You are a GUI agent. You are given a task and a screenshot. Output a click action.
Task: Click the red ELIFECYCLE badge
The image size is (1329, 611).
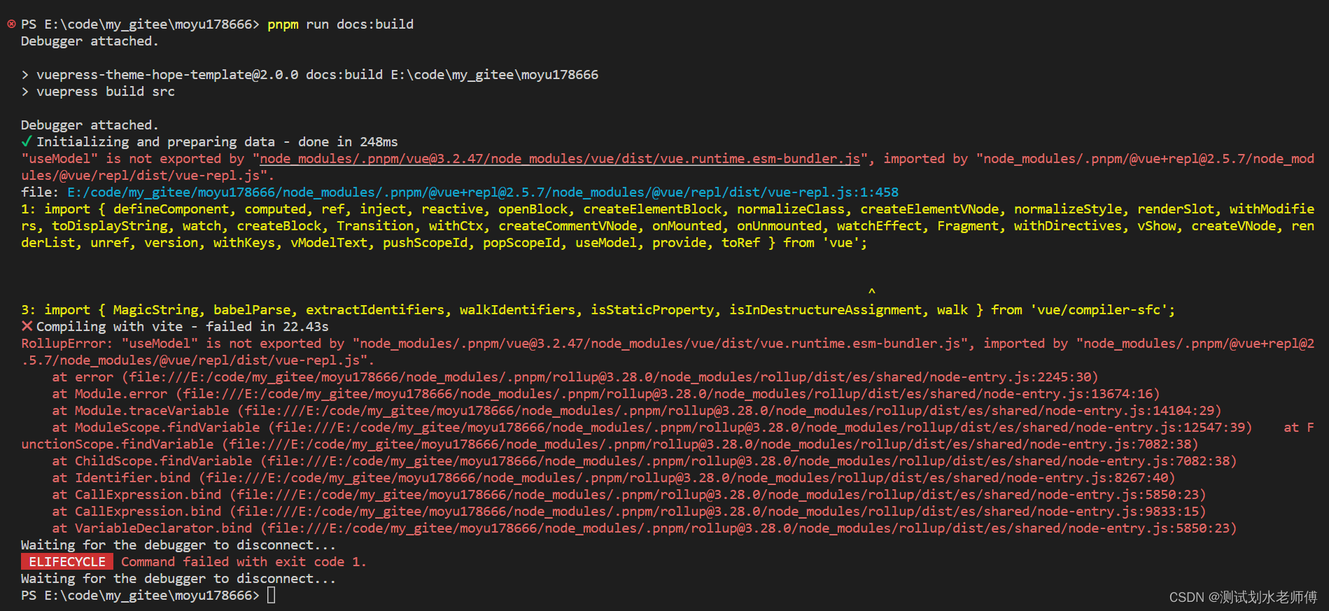point(66,562)
